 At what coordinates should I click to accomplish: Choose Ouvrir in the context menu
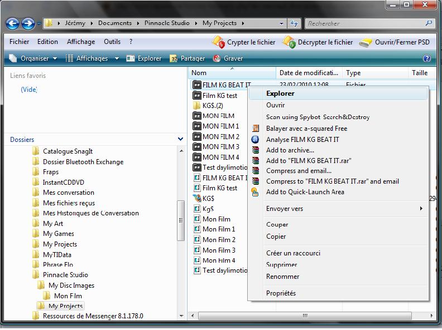(338, 105)
